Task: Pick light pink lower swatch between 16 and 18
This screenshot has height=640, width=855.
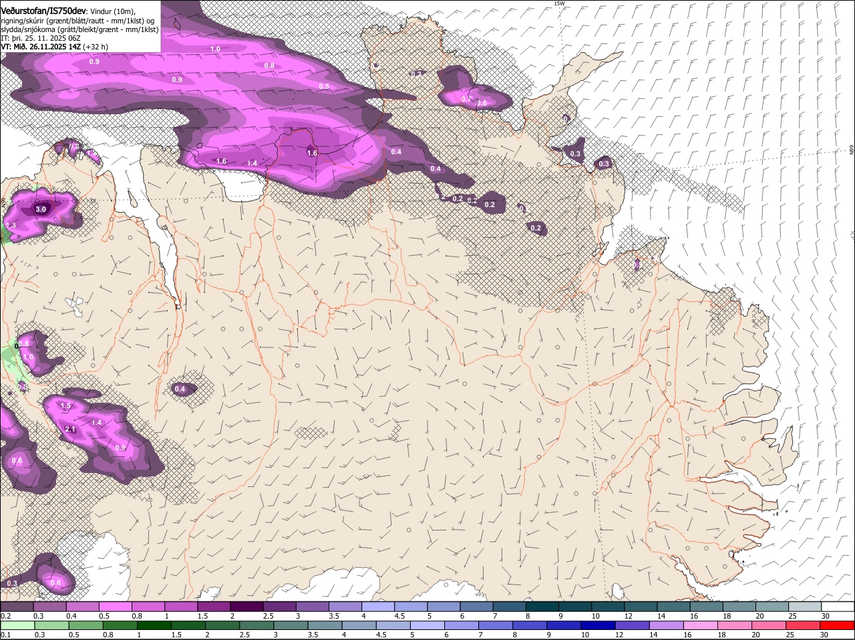Action: pos(700,625)
